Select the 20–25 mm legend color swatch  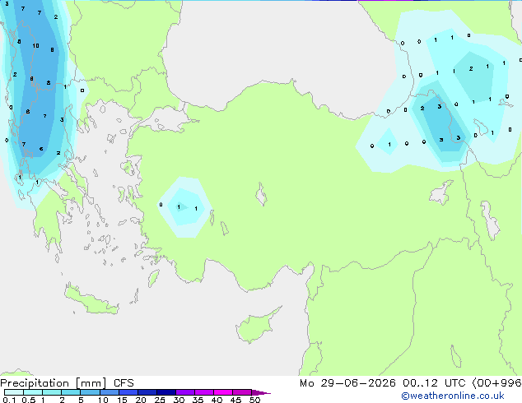pos(147,392)
